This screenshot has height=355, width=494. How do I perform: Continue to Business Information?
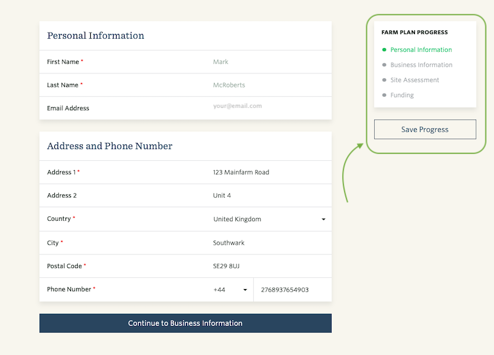(185, 323)
